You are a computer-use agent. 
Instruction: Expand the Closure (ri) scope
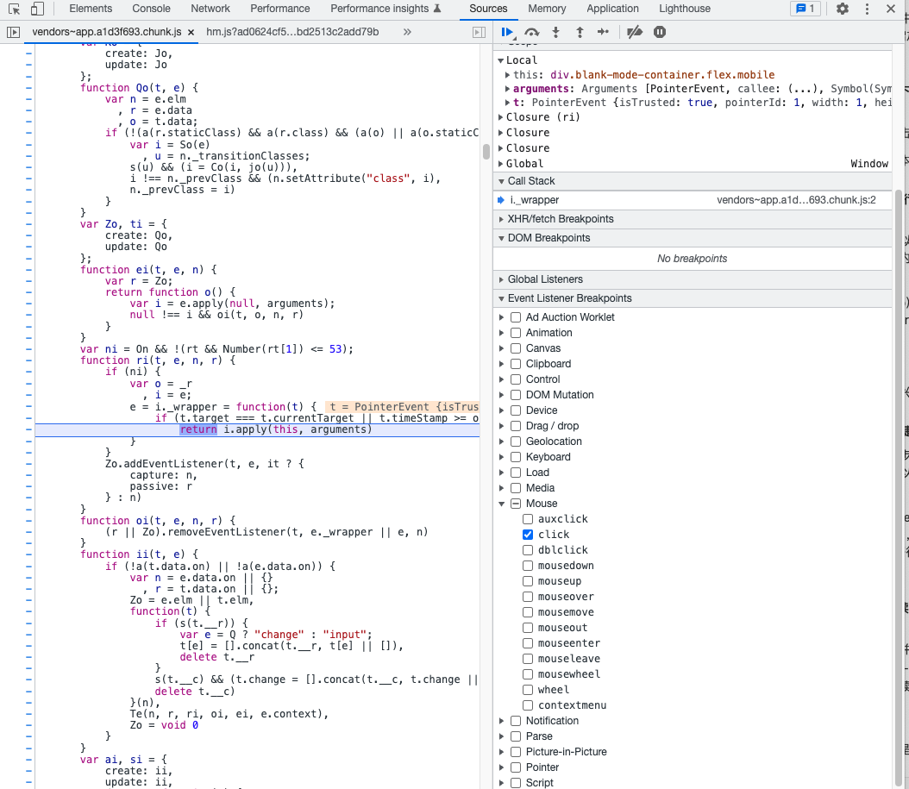pyautogui.click(x=501, y=117)
